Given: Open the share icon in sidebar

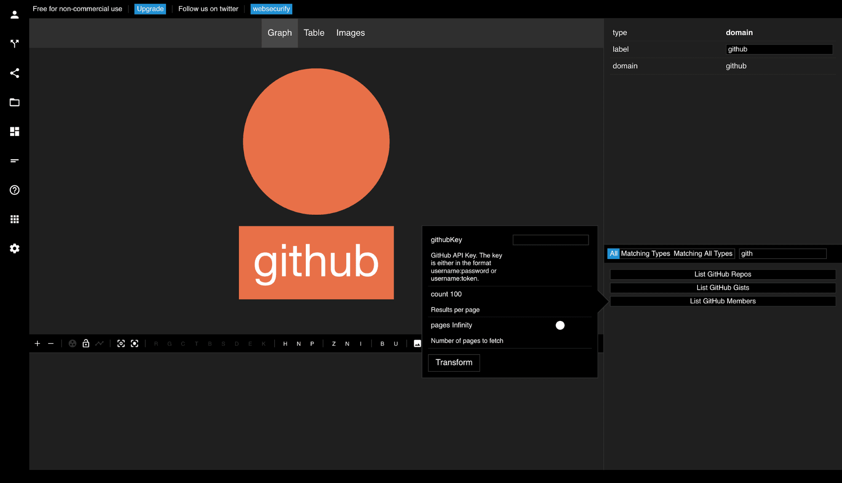Looking at the screenshot, I should [x=14, y=73].
